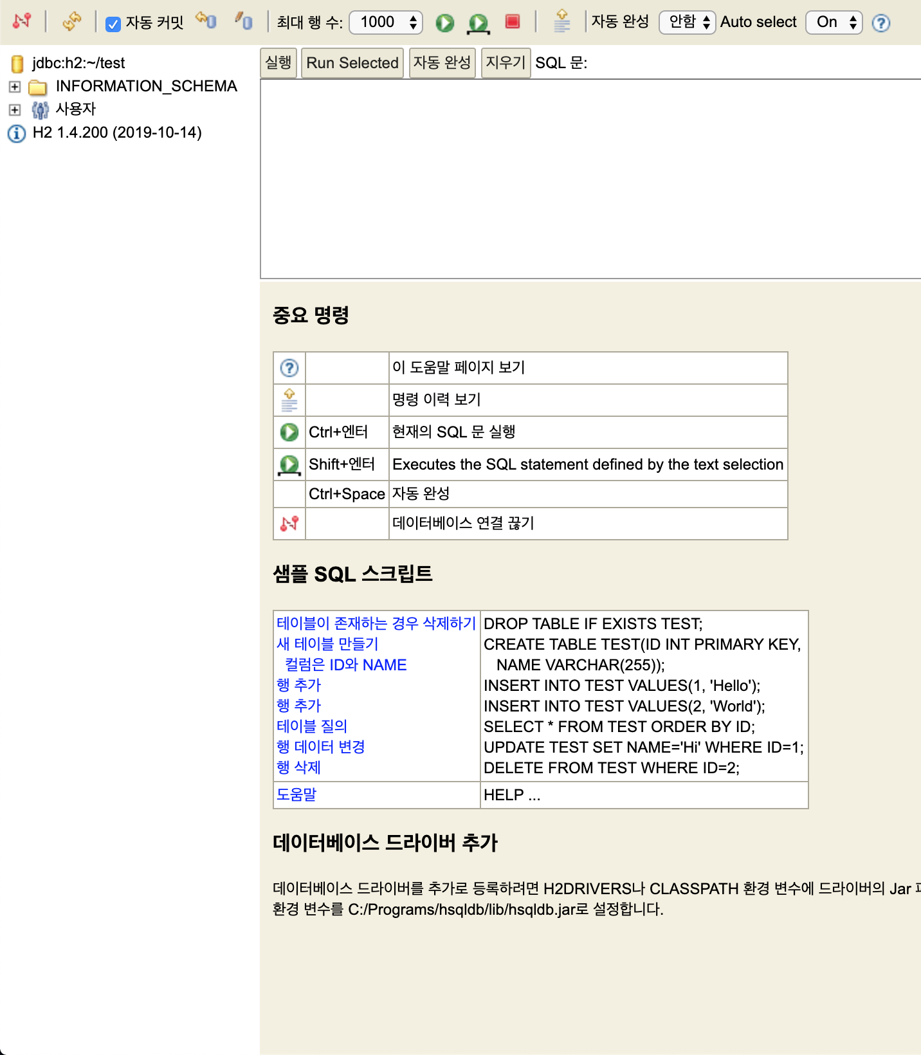The width and height of the screenshot is (921, 1055).
Task: Open the max rows 1000 dropdown
Action: click(x=386, y=23)
